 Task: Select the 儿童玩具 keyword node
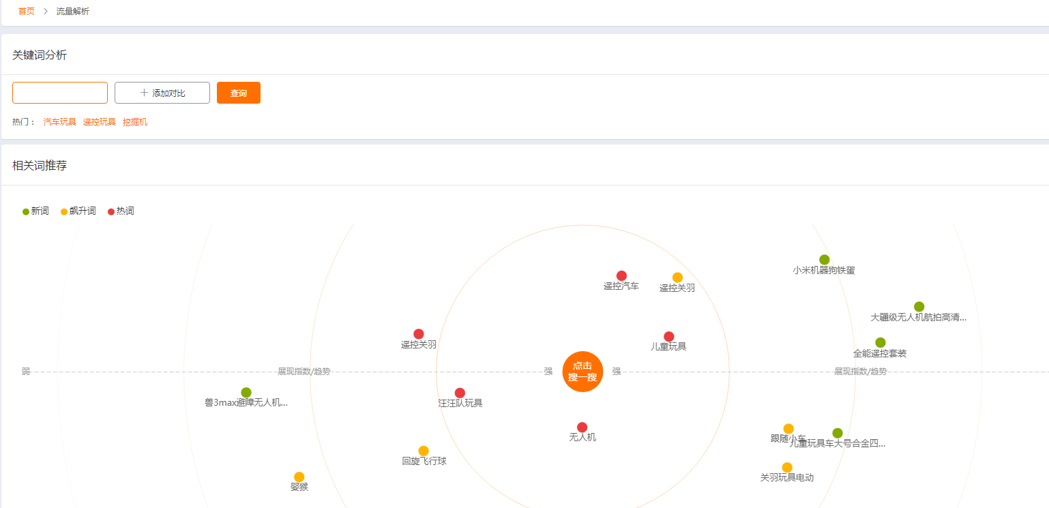click(669, 337)
